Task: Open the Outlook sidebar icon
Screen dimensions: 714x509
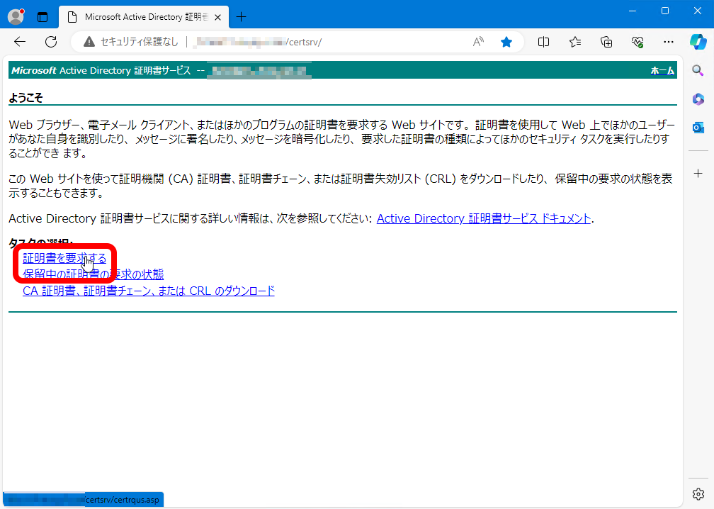Action: click(698, 128)
